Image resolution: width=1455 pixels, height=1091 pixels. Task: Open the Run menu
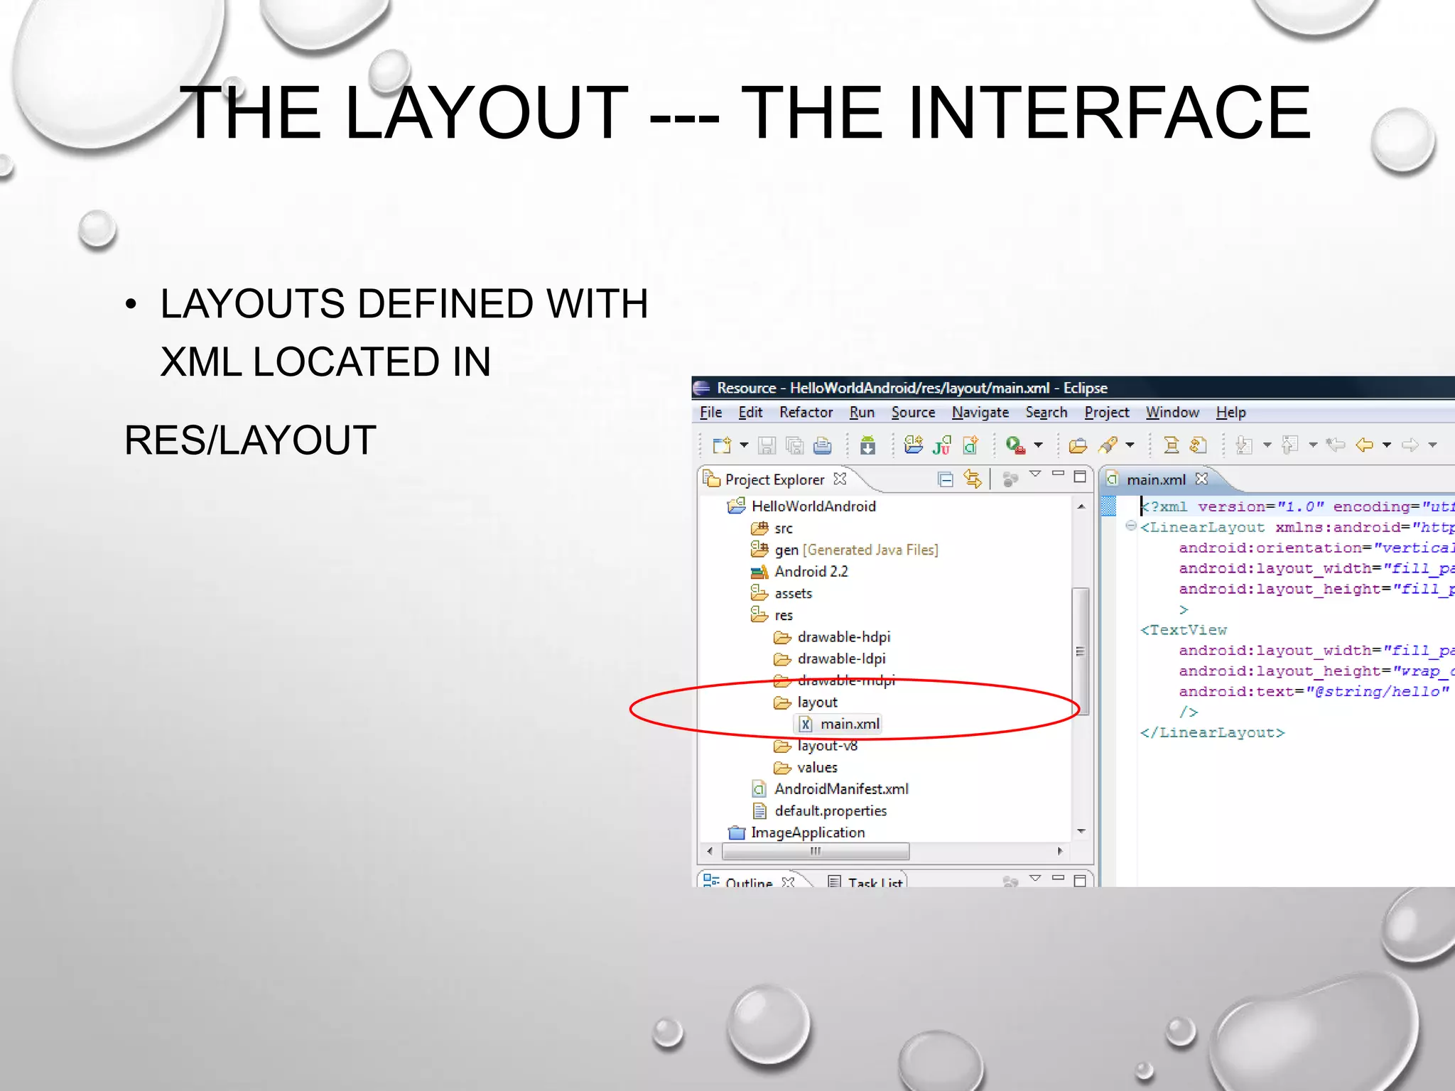(x=862, y=413)
